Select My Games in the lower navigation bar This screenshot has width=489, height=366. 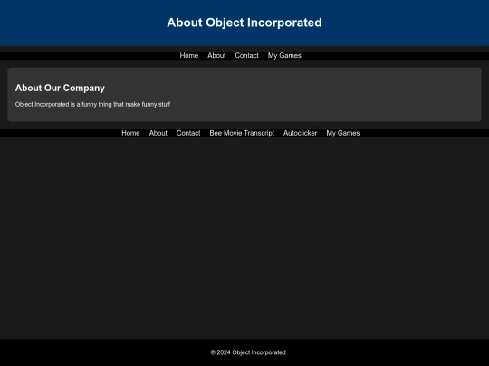point(343,133)
